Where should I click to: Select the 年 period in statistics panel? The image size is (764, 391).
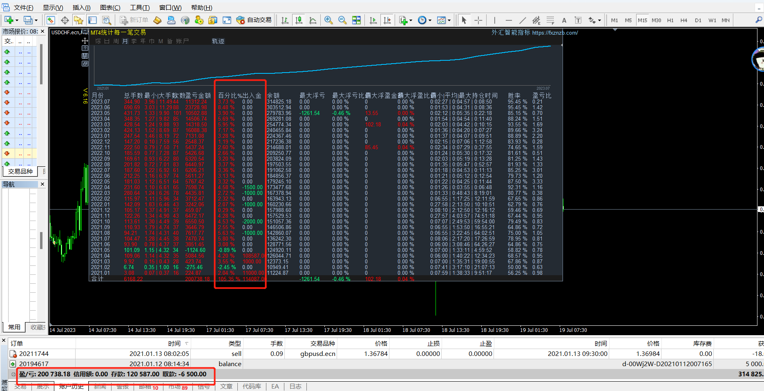click(143, 41)
